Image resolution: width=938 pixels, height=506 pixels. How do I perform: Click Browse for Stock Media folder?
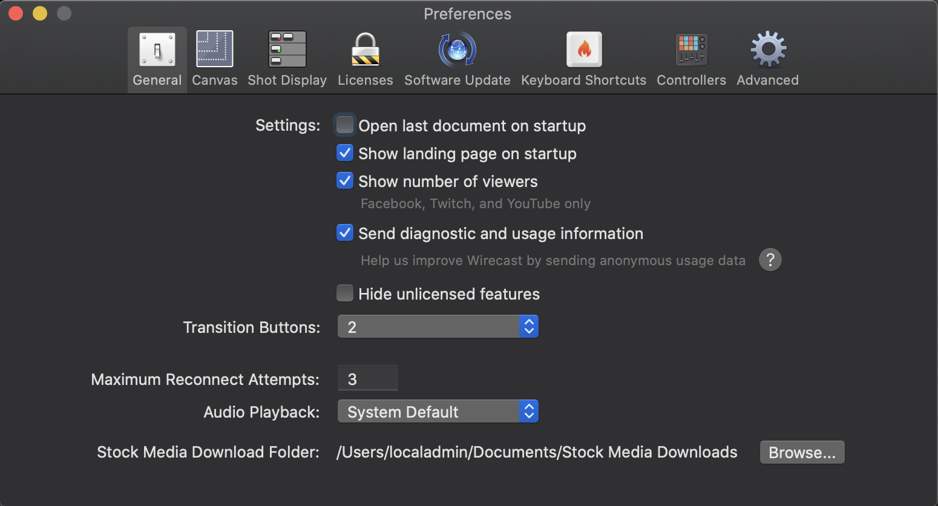802,452
